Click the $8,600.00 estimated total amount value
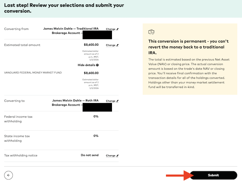242x185 pixels. pyautogui.click(x=91, y=45)
